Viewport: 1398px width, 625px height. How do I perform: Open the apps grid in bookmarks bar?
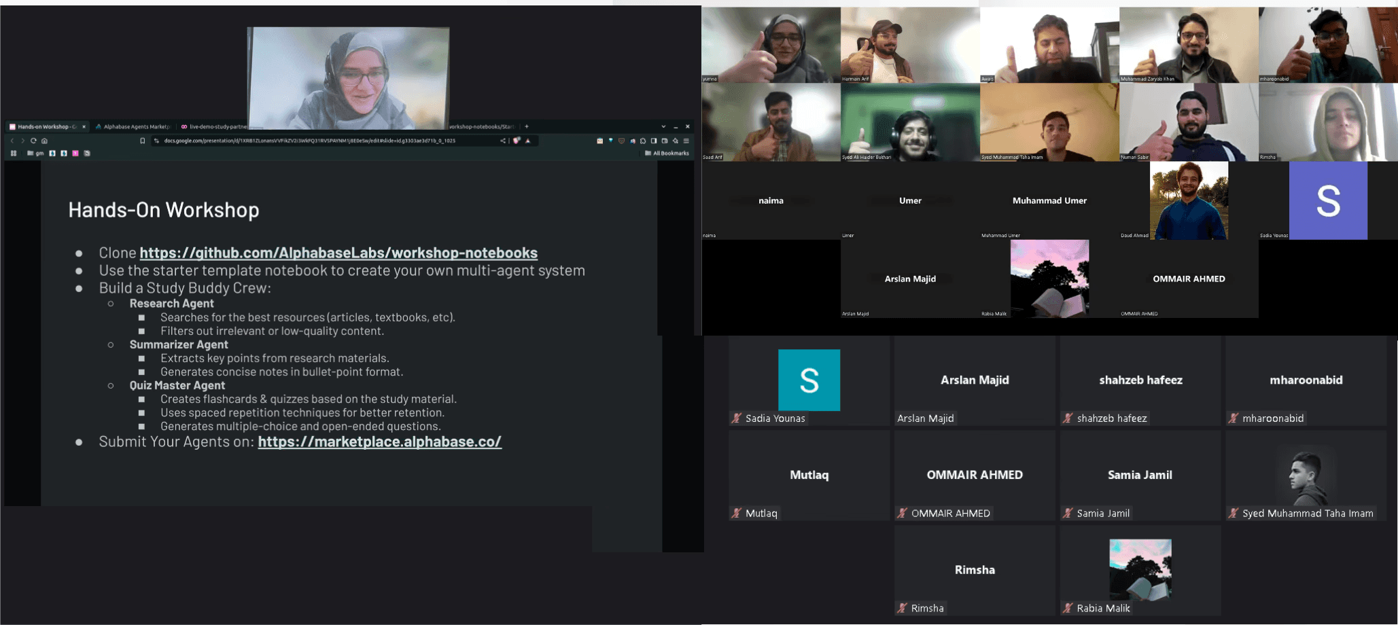[14, 153]
